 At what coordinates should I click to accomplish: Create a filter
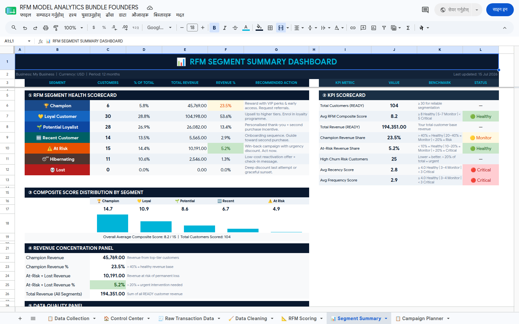coord(384,28)
